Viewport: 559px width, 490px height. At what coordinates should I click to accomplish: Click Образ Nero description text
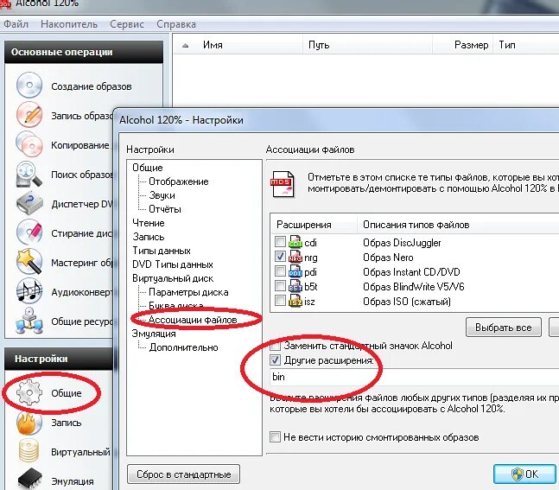point(388,258)
